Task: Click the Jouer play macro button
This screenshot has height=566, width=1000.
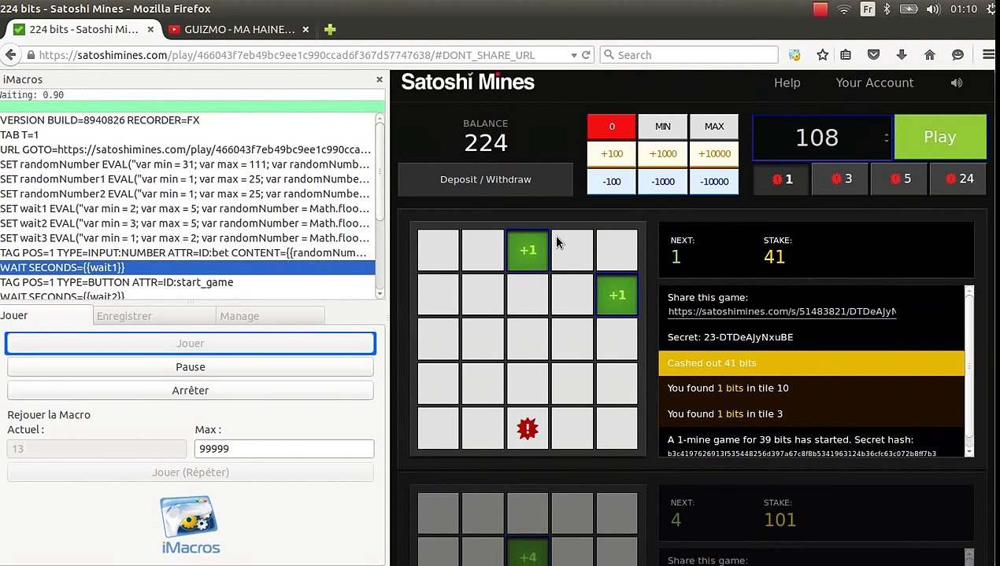Action: coord(191,344)
